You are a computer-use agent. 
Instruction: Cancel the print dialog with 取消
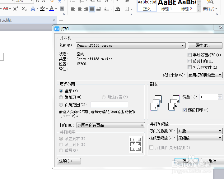pos(212,161)
